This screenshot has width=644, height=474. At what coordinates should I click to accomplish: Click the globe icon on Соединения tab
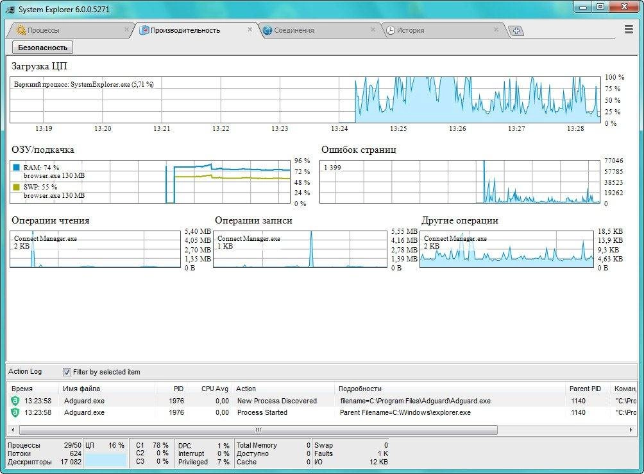click(267, 30)
